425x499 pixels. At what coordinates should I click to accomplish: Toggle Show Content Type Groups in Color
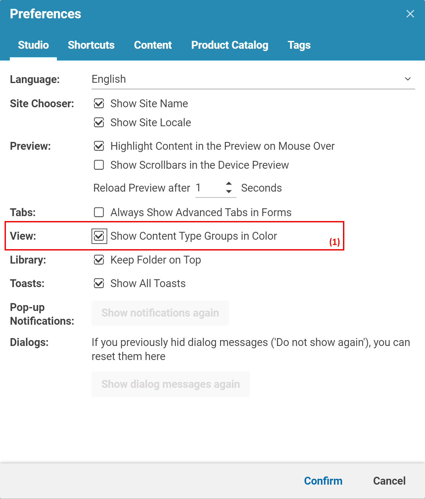click(x=99, y=236)
